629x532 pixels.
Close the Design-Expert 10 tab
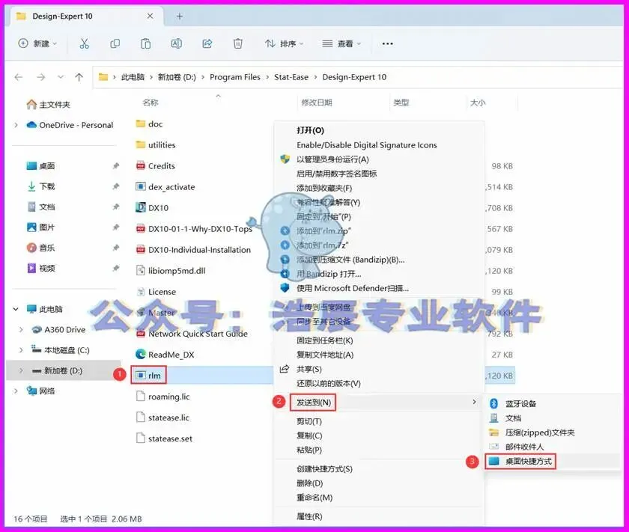[x=150, y=16]
